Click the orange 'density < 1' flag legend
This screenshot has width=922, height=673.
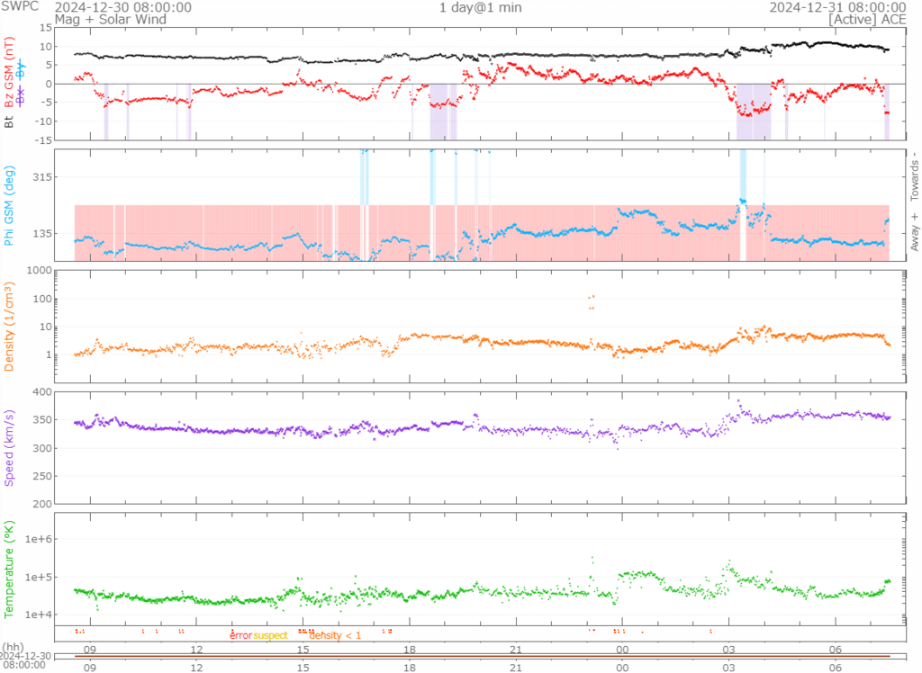click(335, 635)
